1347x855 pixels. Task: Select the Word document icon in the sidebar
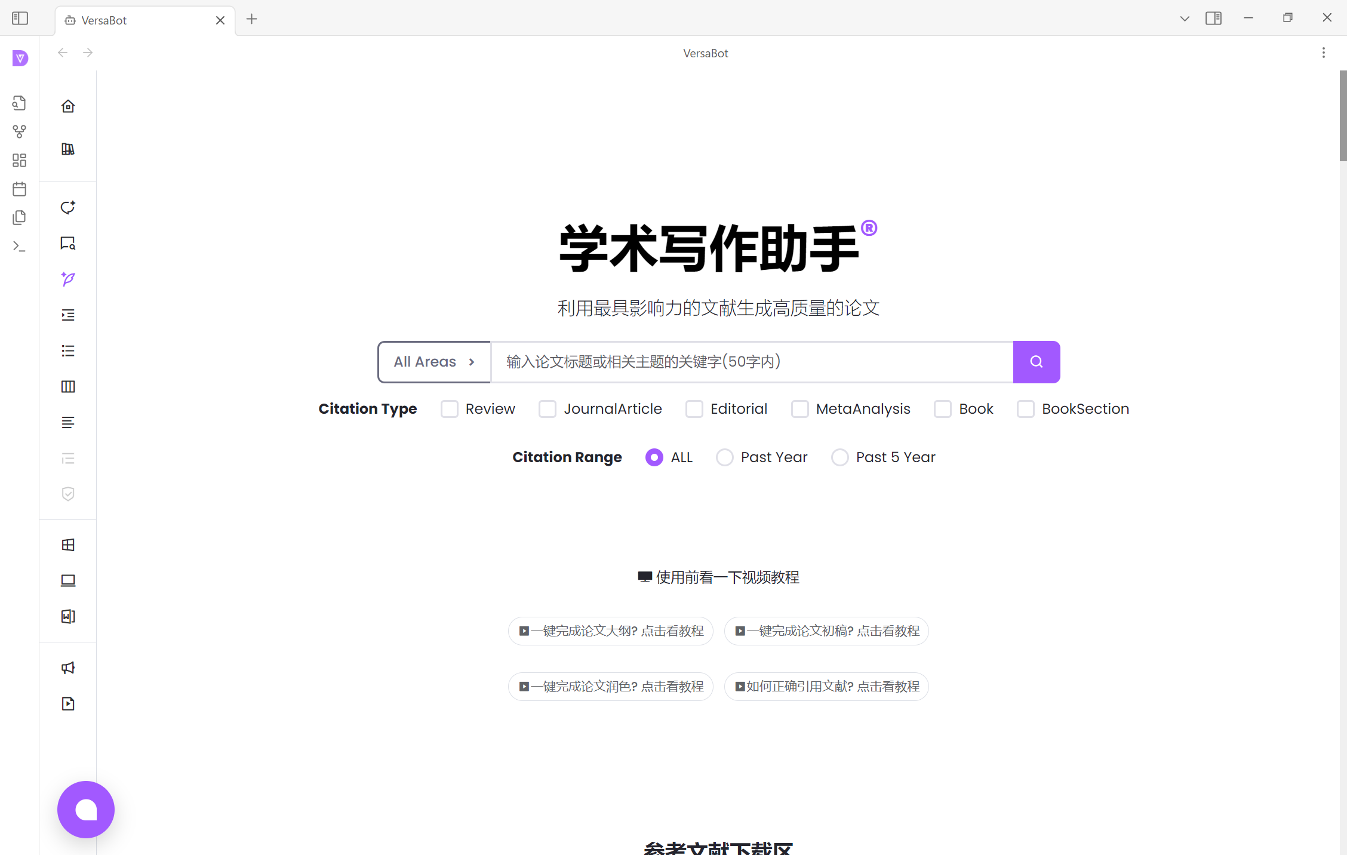pyautogui.click(x=67, y=616)
